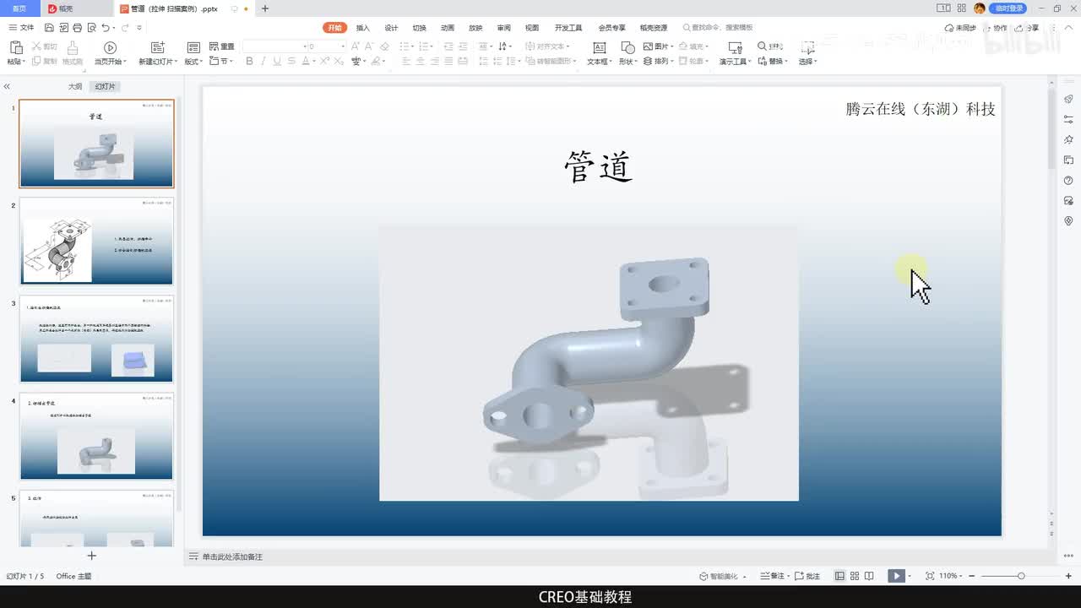Click the slide Layout (版式) icon
The width and height of the screenshot is (1081, 608).
(193, 47)
